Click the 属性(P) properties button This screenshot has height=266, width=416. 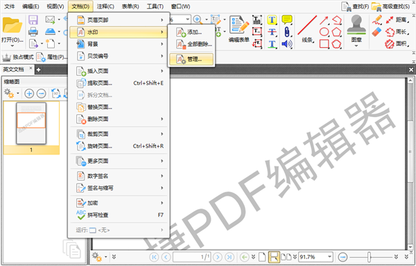(52, 57)
